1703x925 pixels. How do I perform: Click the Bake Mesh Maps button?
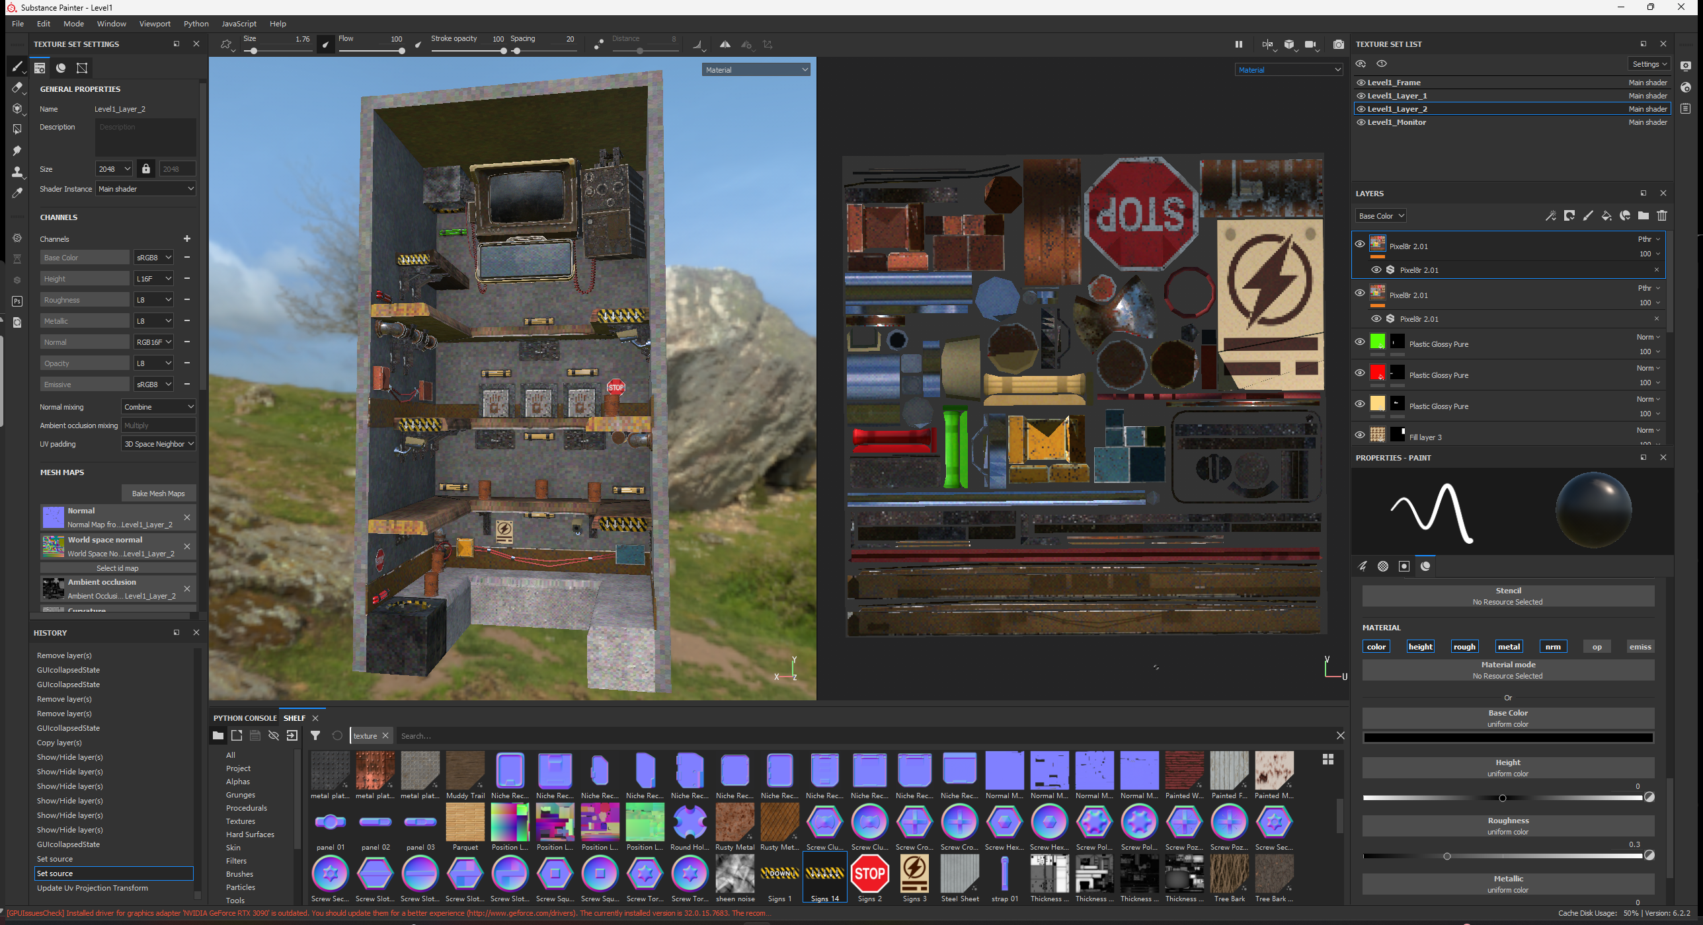(x=159, y=494)
